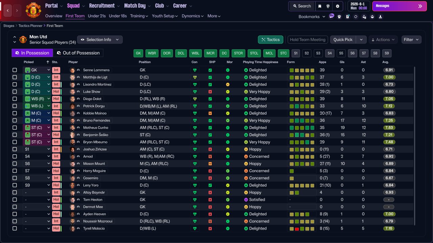Click the shirt icon in the bookmarks bar

[339, 17]
